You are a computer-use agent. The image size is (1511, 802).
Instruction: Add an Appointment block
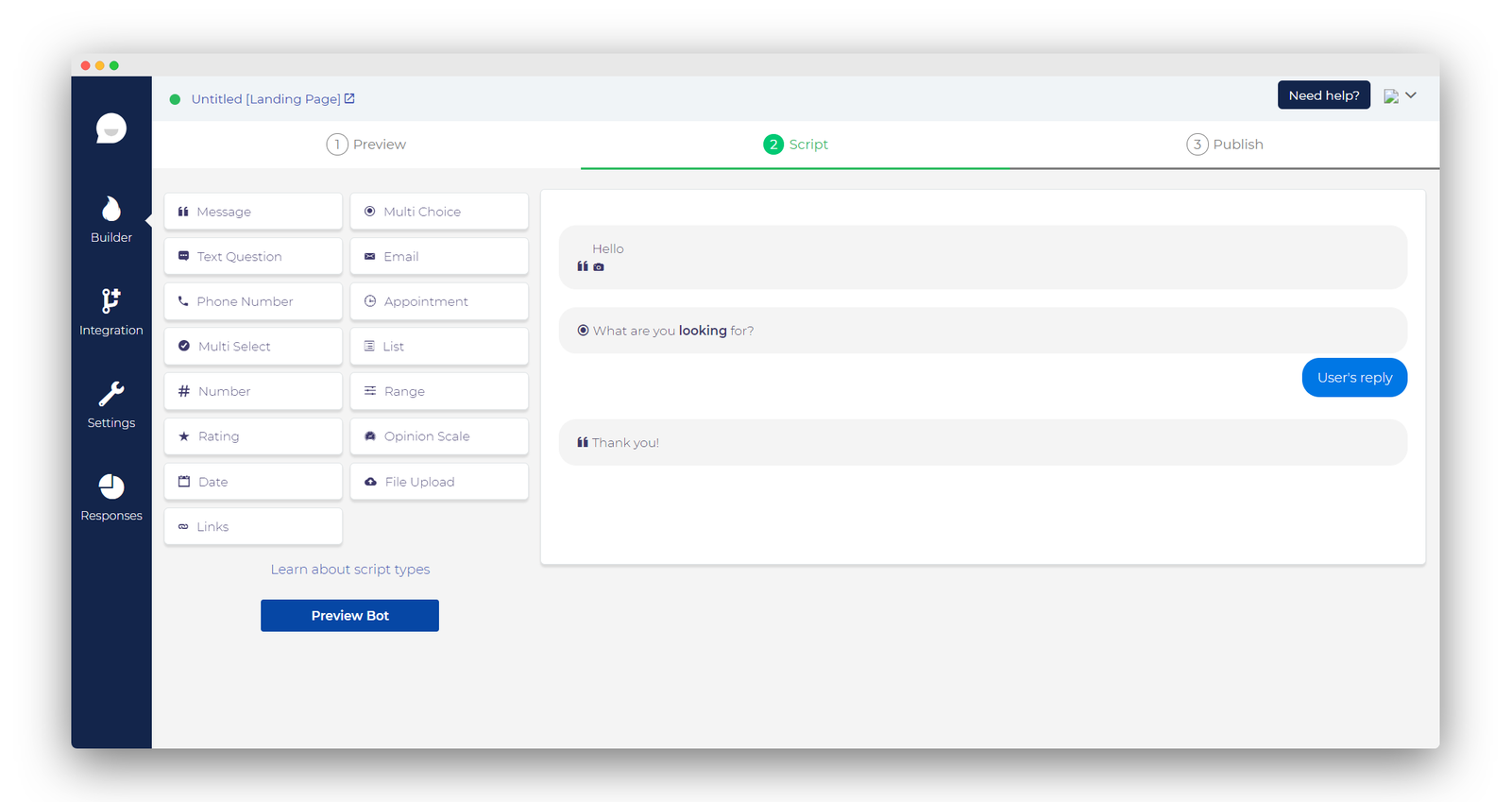[439, 301]
